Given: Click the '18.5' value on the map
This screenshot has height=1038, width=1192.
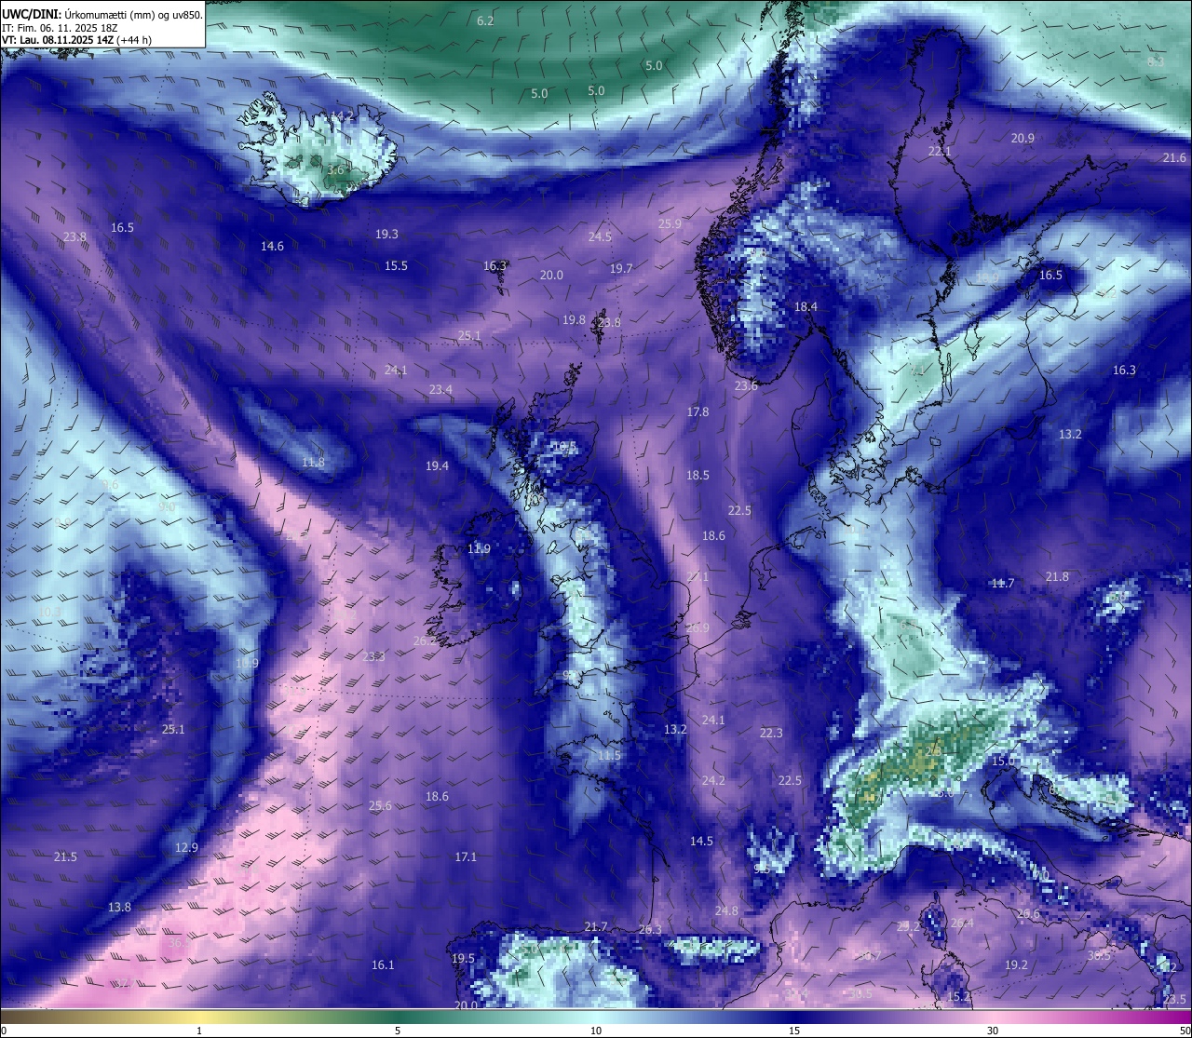Looking at the screenshot, I should coord(698,475).
